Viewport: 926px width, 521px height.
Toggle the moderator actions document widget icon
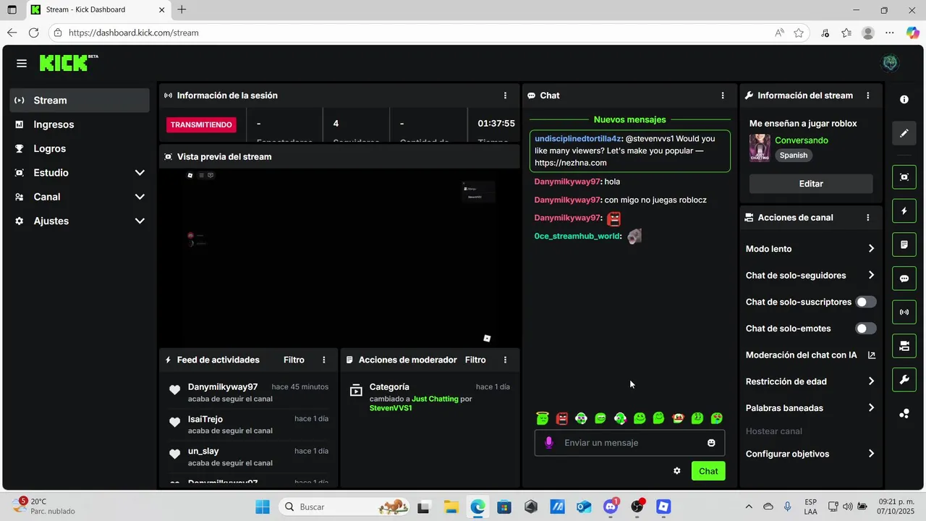click(x=904, y=245)
